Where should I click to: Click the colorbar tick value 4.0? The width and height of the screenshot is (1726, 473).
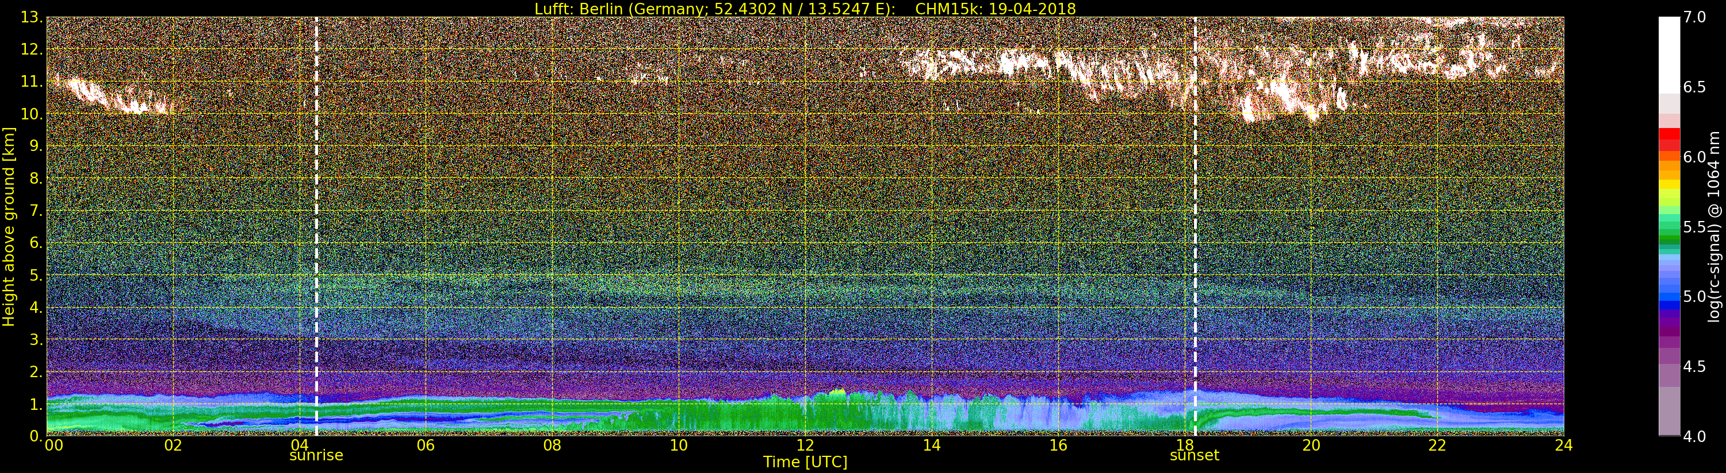tap(1694, 436)
